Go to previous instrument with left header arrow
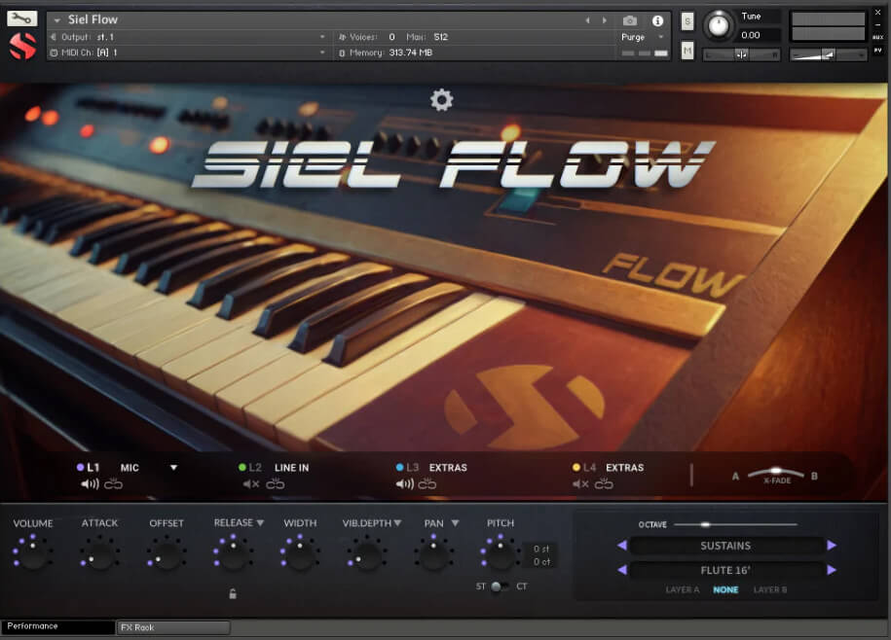This screenshot has width=891, height=640. [587, 20]
